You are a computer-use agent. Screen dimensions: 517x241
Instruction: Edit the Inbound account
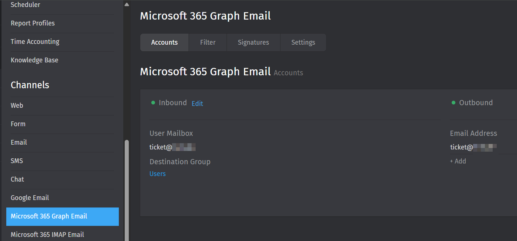[197, 104]
